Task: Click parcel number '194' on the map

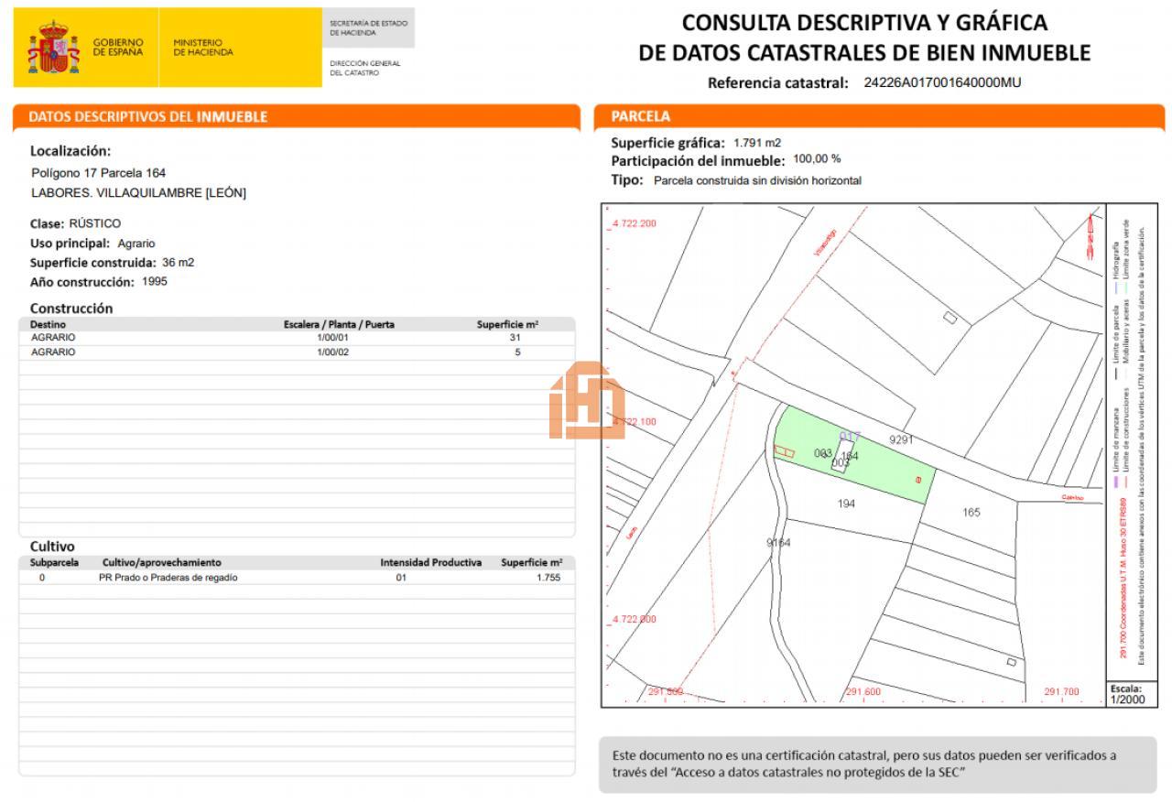Action: pyautogui.click(x=846, y=504)
